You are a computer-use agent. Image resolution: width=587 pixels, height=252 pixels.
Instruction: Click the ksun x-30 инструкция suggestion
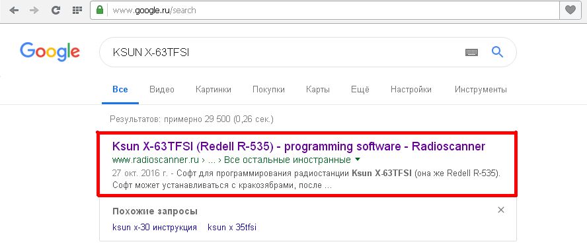155,228
